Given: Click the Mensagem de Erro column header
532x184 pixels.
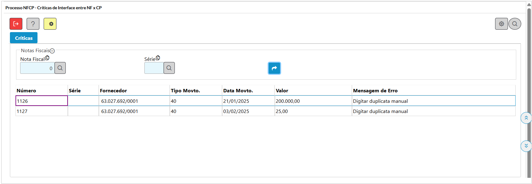Looking at the screenshot, I should pos(375,90).
